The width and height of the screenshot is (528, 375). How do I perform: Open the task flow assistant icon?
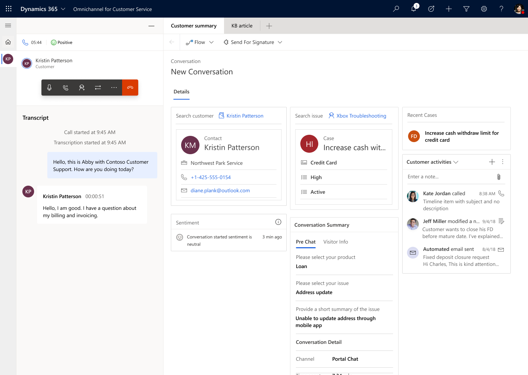click(431, 9)
